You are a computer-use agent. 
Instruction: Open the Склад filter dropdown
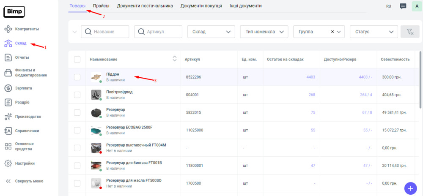click(x=211, y=32)
